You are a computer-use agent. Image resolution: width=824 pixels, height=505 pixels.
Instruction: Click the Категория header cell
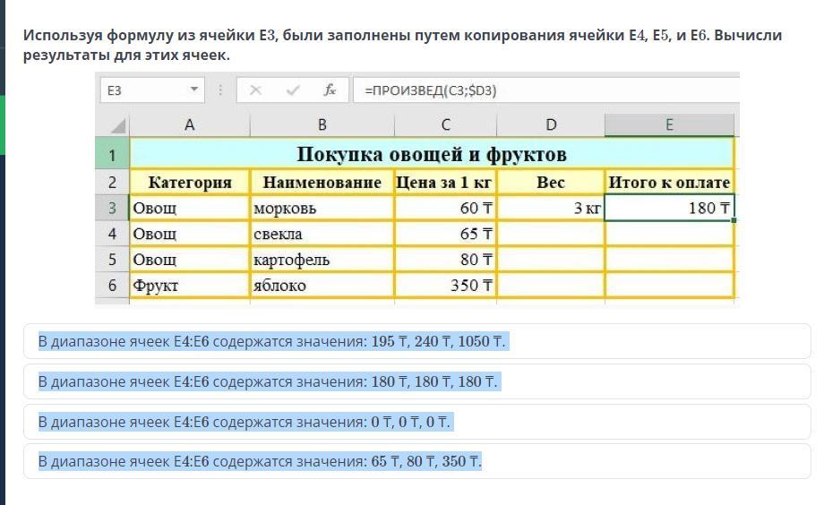click(190, 183)
